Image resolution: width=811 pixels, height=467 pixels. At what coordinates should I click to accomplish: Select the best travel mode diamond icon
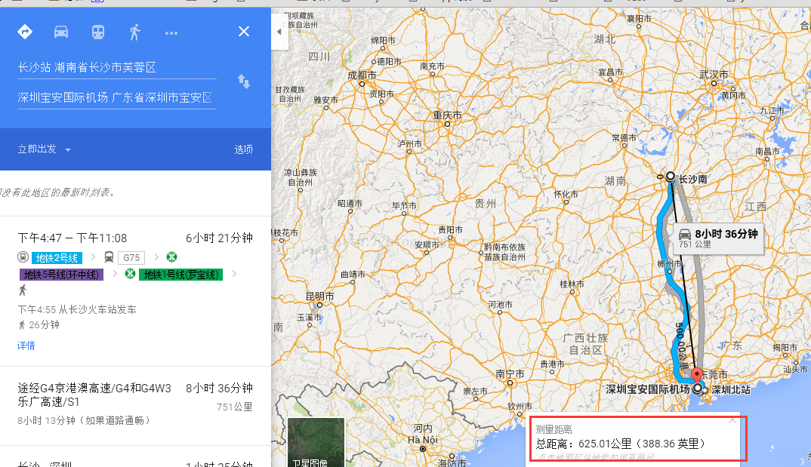point(25,32)
